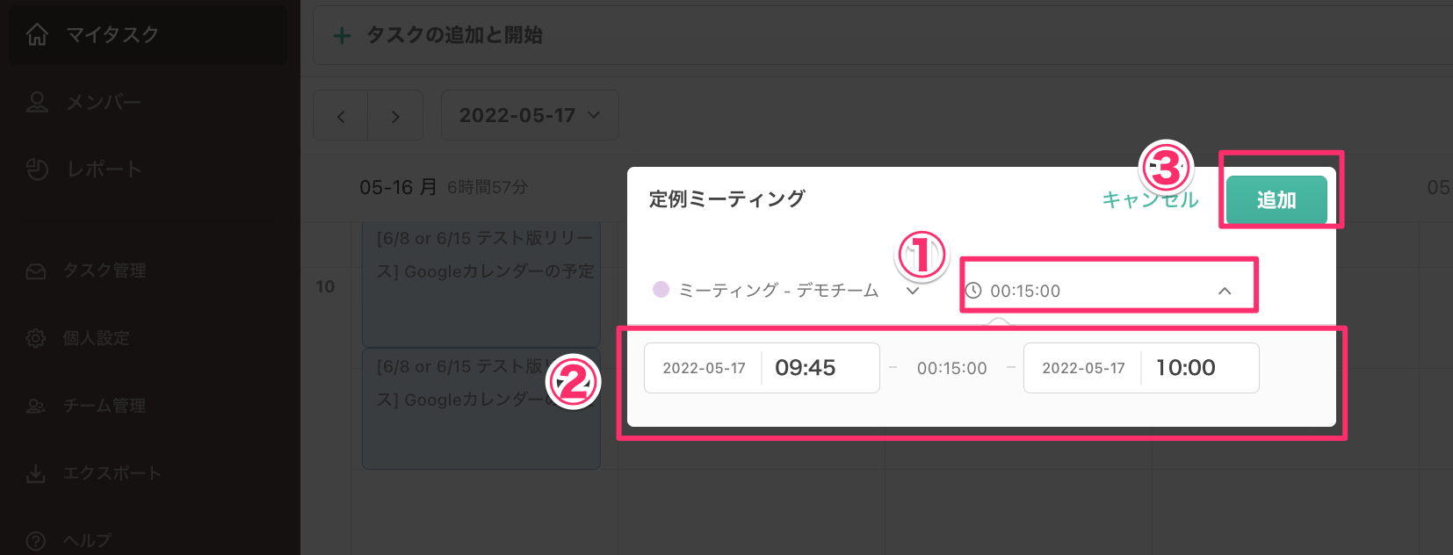Click the previous day arrow button
The height and width of the screenshot is (555, 1453).
click(341, 115)
